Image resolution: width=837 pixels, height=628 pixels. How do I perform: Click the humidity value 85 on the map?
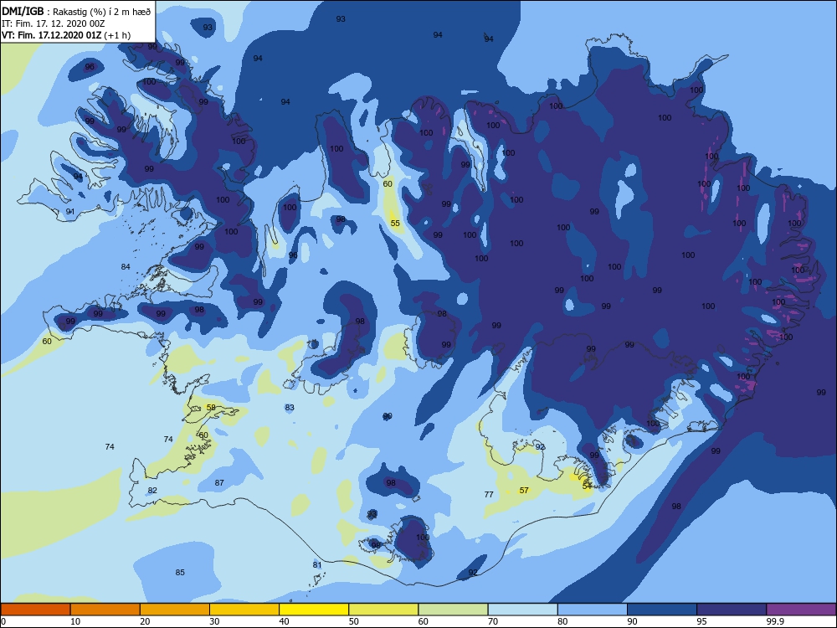[180, 573]
